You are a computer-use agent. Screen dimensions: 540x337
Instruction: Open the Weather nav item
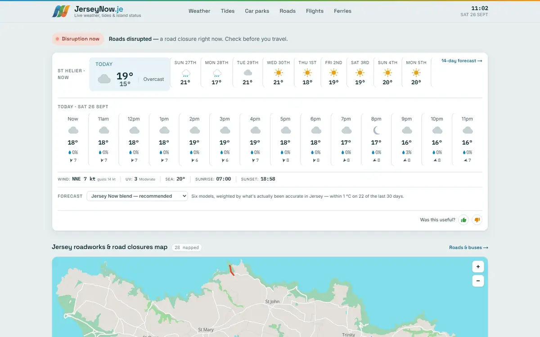199,11
